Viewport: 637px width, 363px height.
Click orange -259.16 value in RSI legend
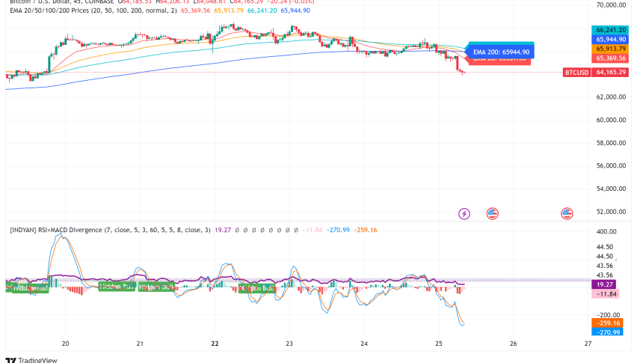coord(365,230)
